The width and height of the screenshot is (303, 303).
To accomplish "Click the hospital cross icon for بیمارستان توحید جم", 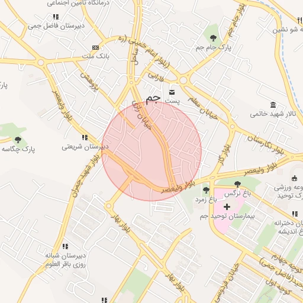I will pyautogui.click(x=227, y=207).
